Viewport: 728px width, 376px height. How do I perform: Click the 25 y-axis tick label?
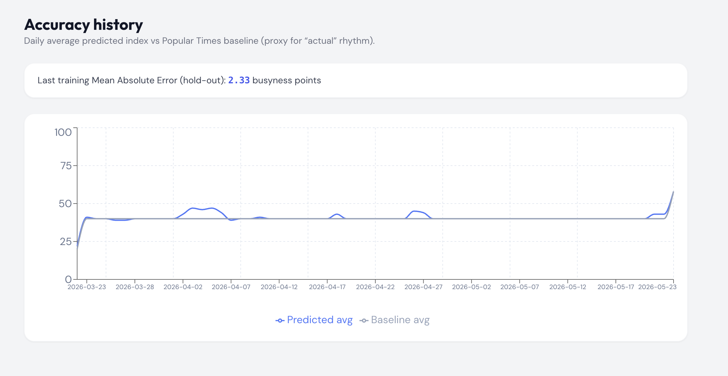click(65, 242)
